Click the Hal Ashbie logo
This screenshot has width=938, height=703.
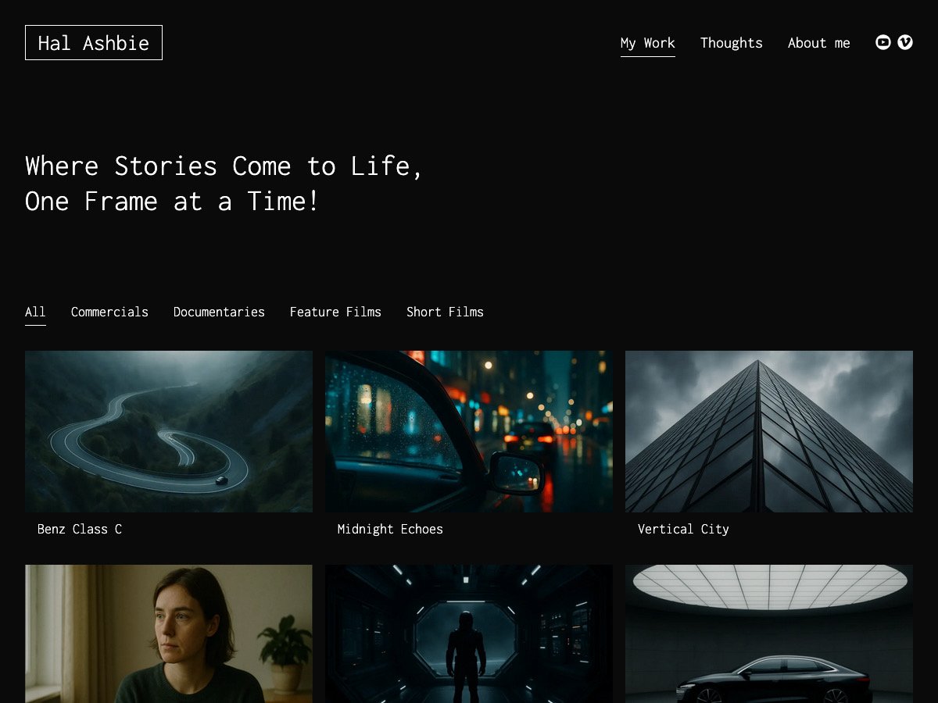[93, 42]
